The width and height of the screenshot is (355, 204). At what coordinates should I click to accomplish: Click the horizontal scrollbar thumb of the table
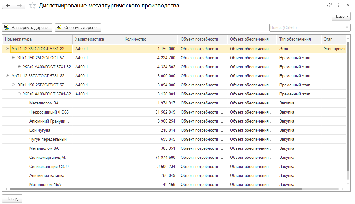156,189
